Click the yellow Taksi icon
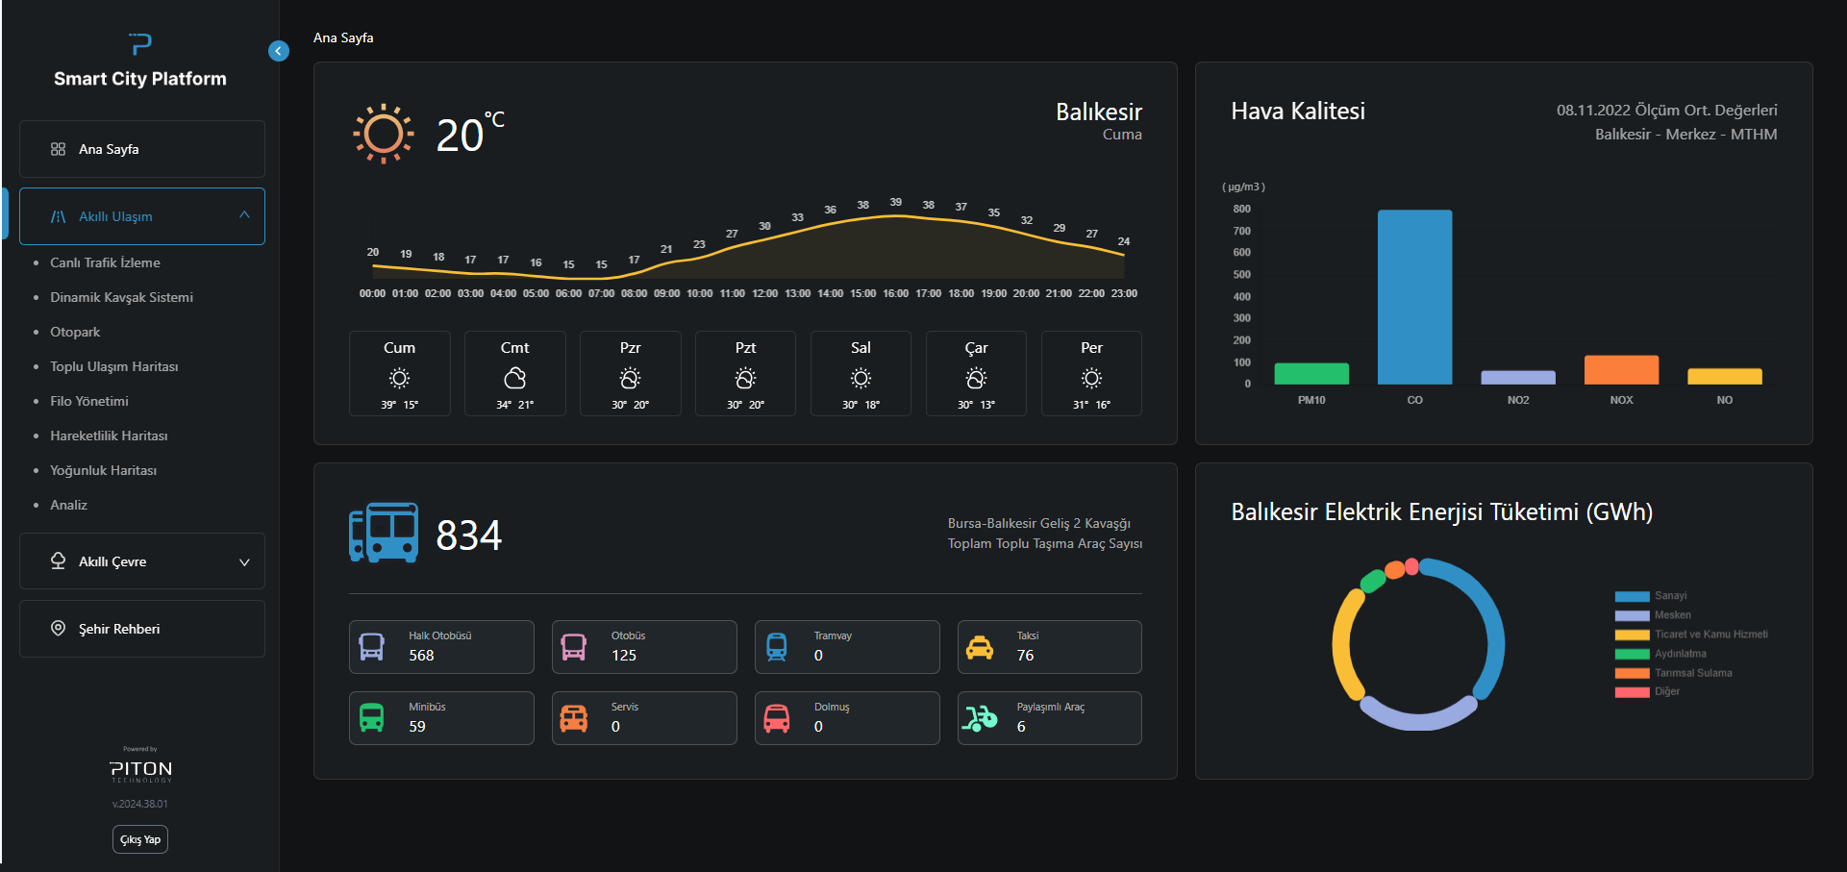The image size is (1847, 872). 979,647
